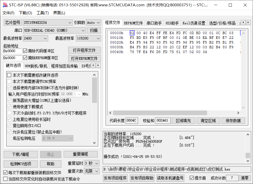
Task: Click hardware options vertical scrollbar thumb
Action: (x=94, y=90)
